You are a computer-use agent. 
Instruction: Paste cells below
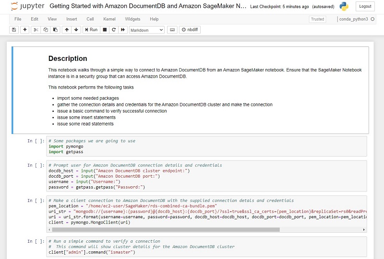55,30
